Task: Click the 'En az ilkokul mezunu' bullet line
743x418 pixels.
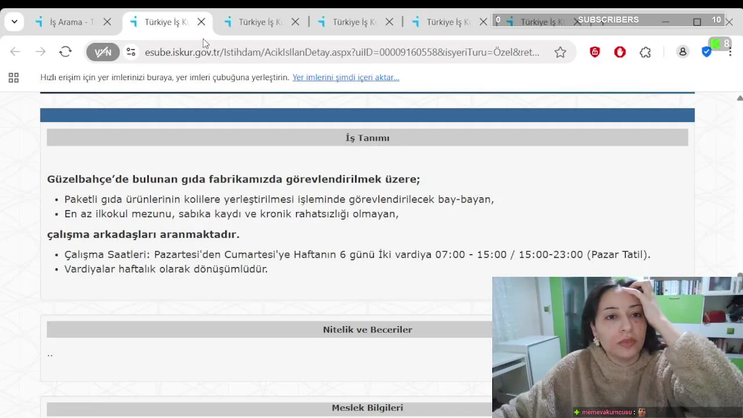Action: tap(232, 214)
